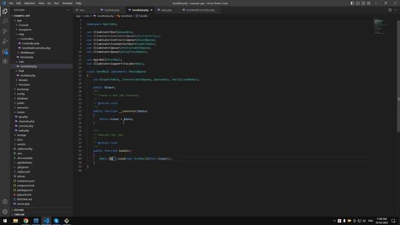Open Chrome from the taskbar
The width and height of the screenshot is (400, 225).
26,221
